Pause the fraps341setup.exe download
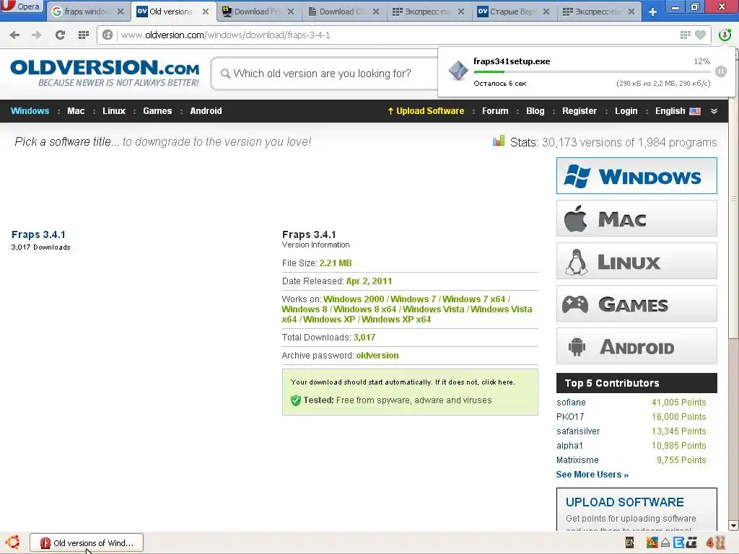 point(721,71)
